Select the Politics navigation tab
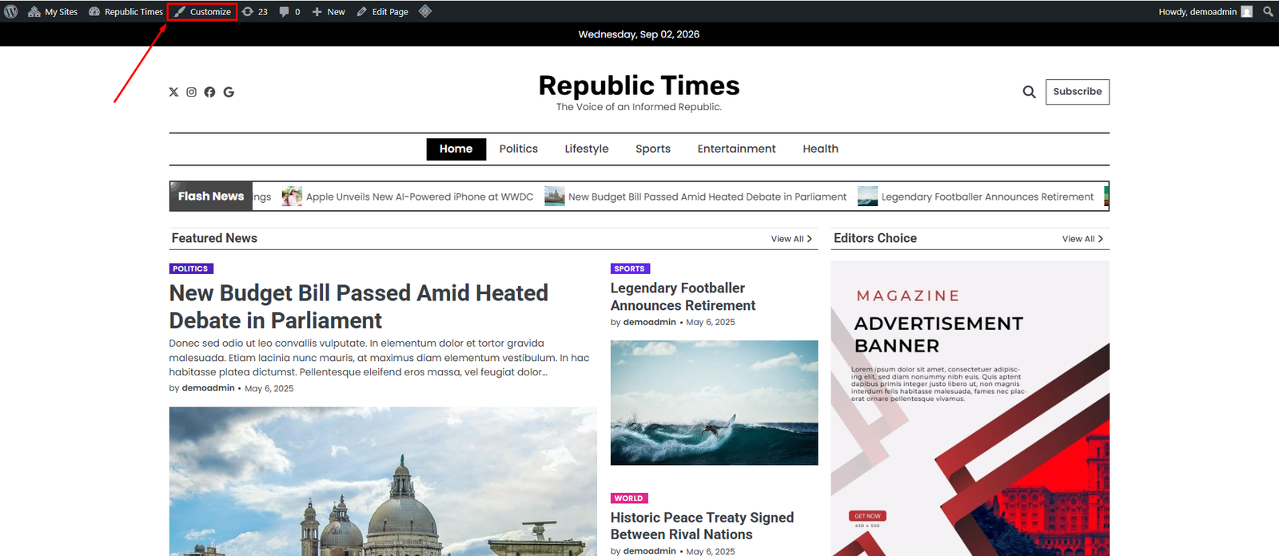 tap(519, 149)
